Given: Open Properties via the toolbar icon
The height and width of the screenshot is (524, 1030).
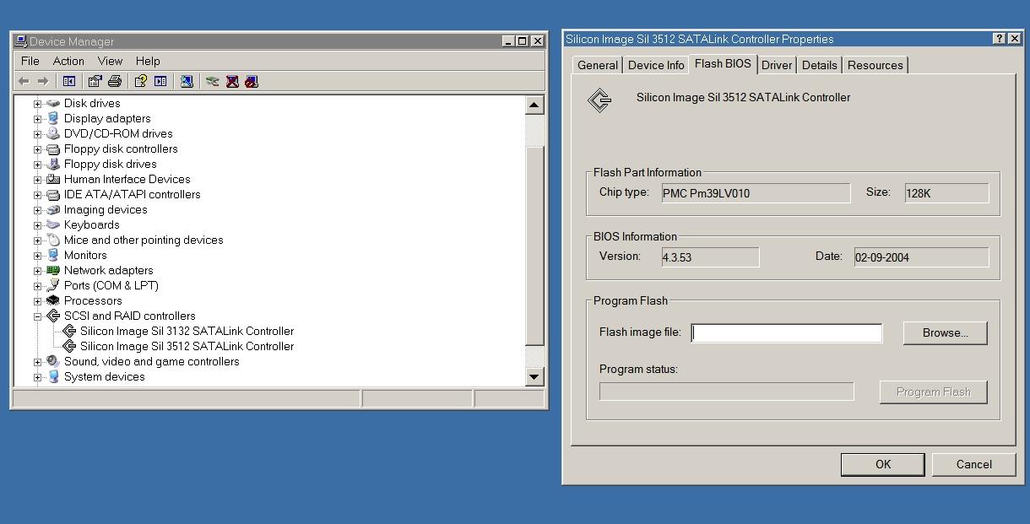Looking at the screenshot, I should (95, 81).
